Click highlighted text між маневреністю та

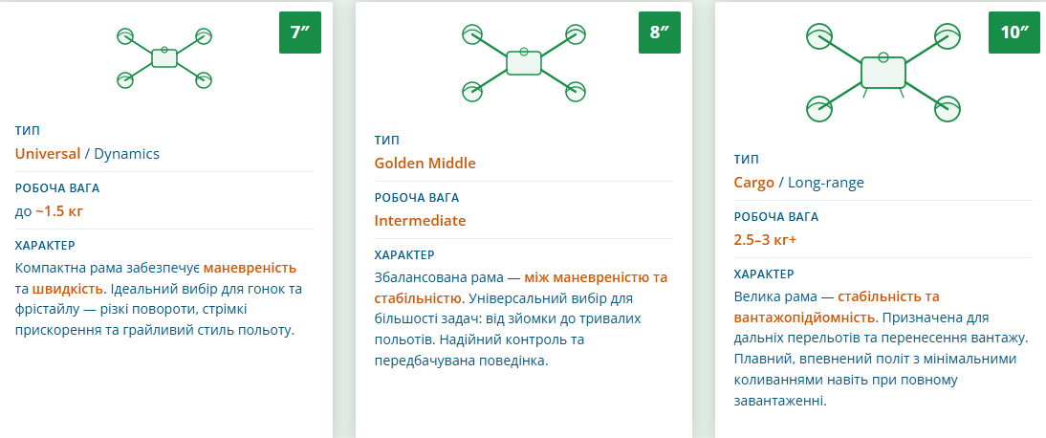click(x=596, y=277)
